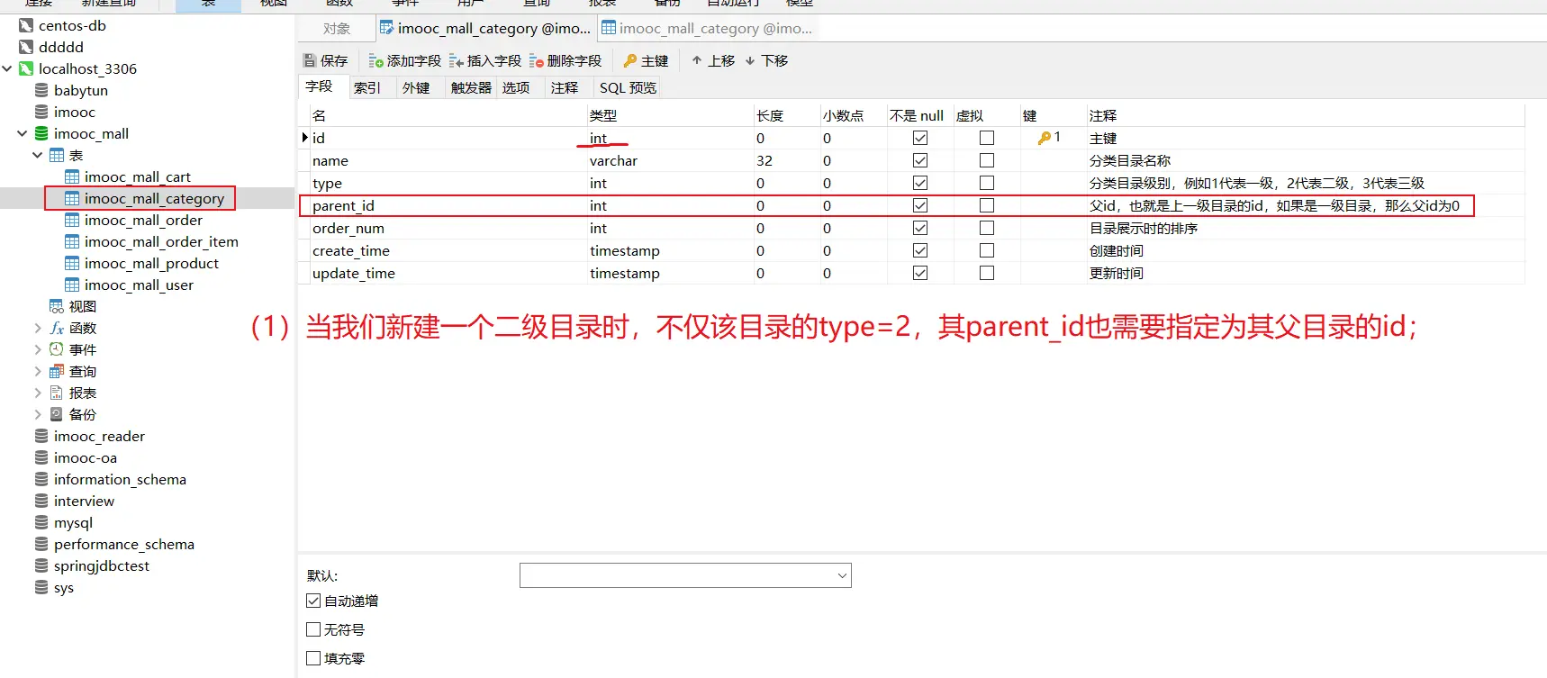Select the imooc_mall_order_item table icon

[x=72, y=241]
